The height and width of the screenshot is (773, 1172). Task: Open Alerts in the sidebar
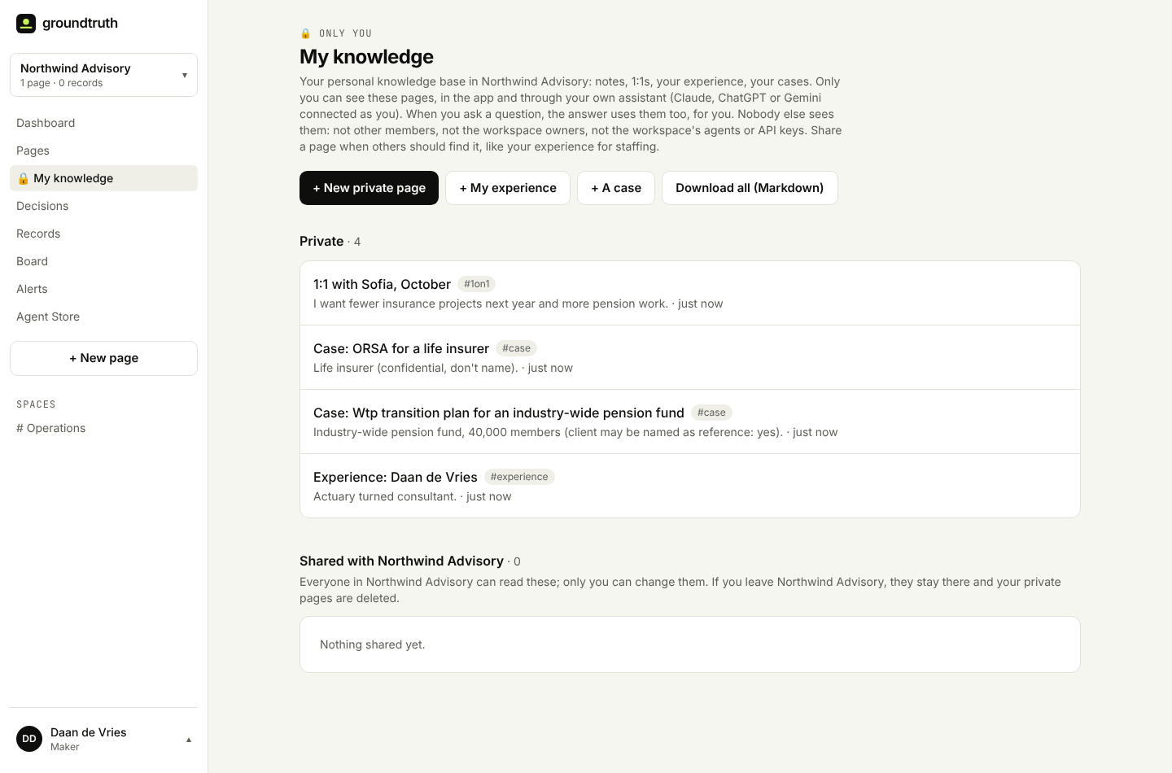pyautogui.click(x=103, y=289)
